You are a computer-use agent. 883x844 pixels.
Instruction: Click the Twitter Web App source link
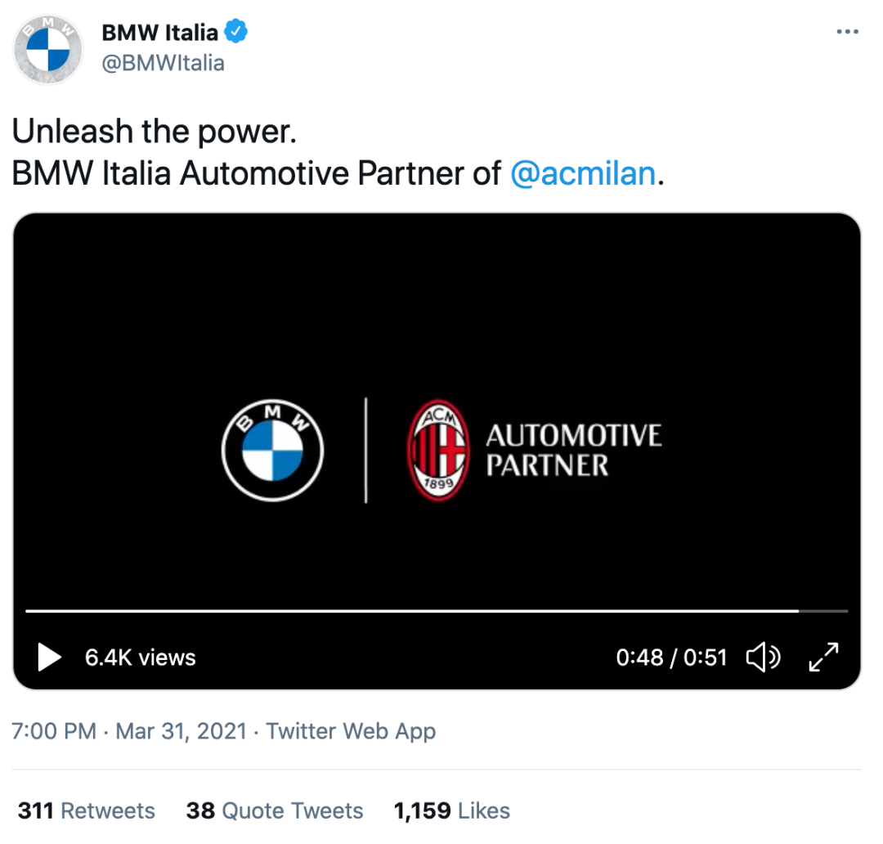coord(350,731)
